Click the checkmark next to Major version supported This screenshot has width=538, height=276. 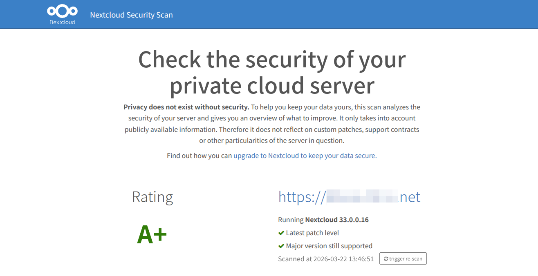281,246
